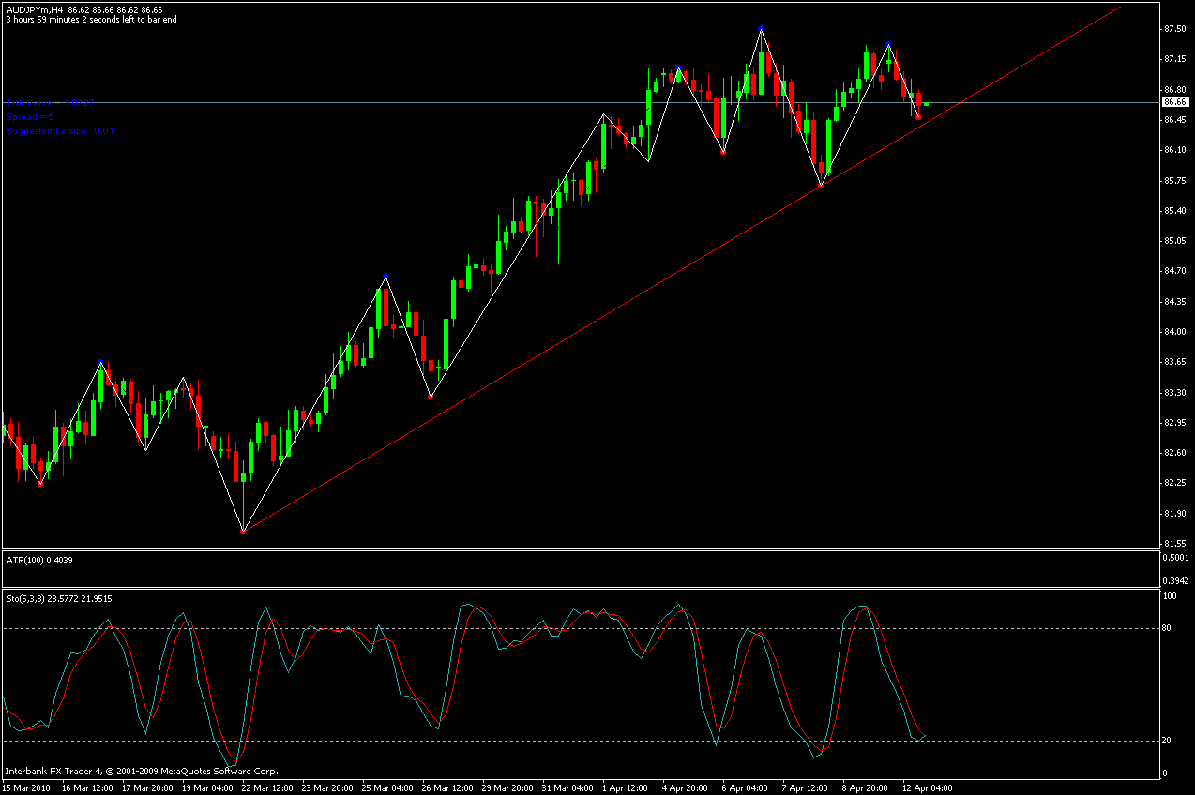The image size is (1195, 795).
Task: Click the blue peak marker at the 87.50 high
Action: 761,29
